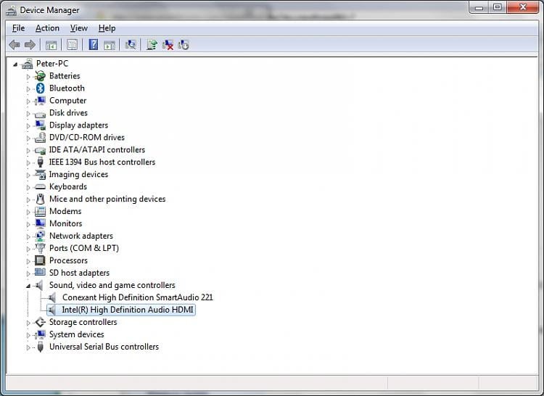Collapse Sound, video and game controllers
The width and height of the screenshot is (544, 396).
point(28,286)
